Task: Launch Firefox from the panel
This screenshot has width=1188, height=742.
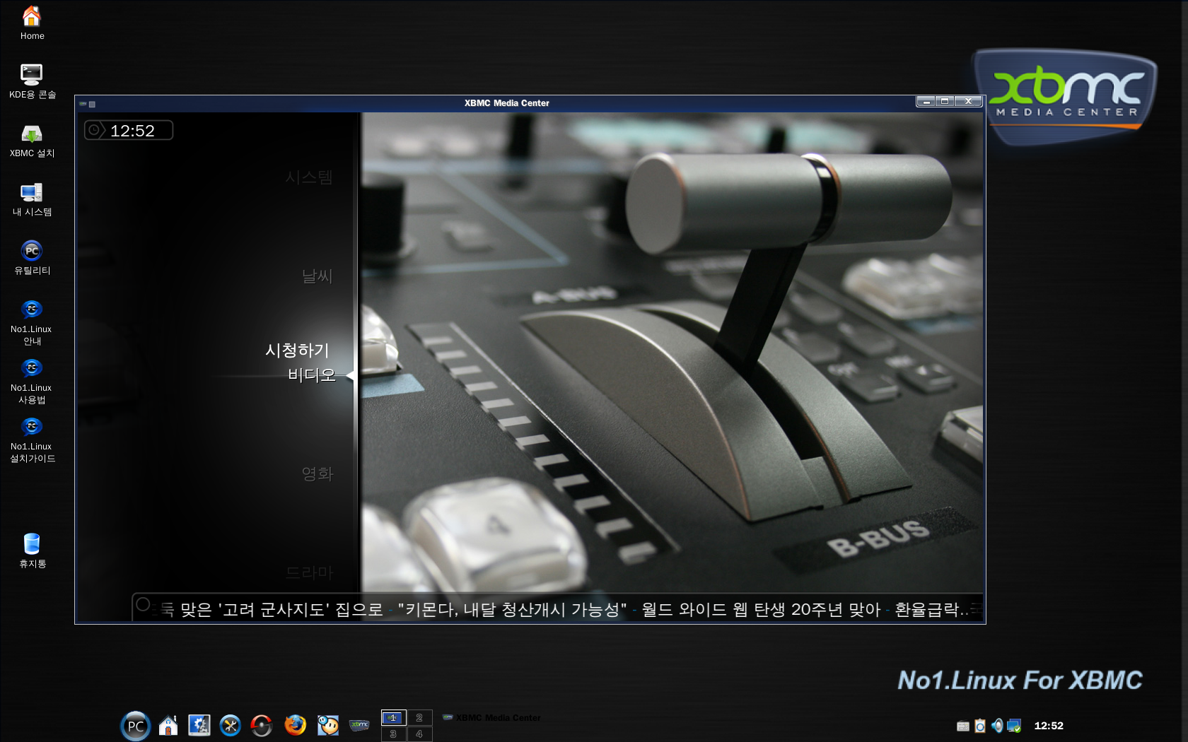Action: click(x=295, y=725)
